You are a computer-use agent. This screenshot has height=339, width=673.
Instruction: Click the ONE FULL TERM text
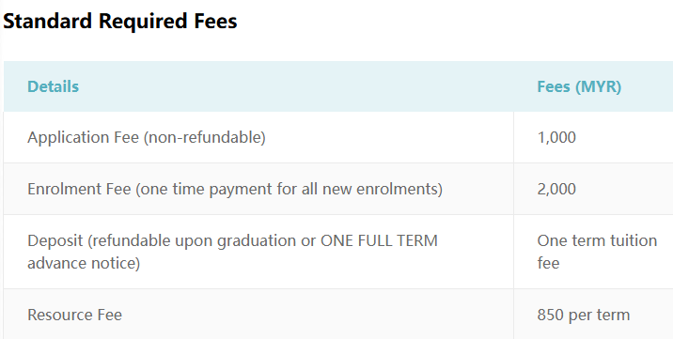click(x=379, y=240)
